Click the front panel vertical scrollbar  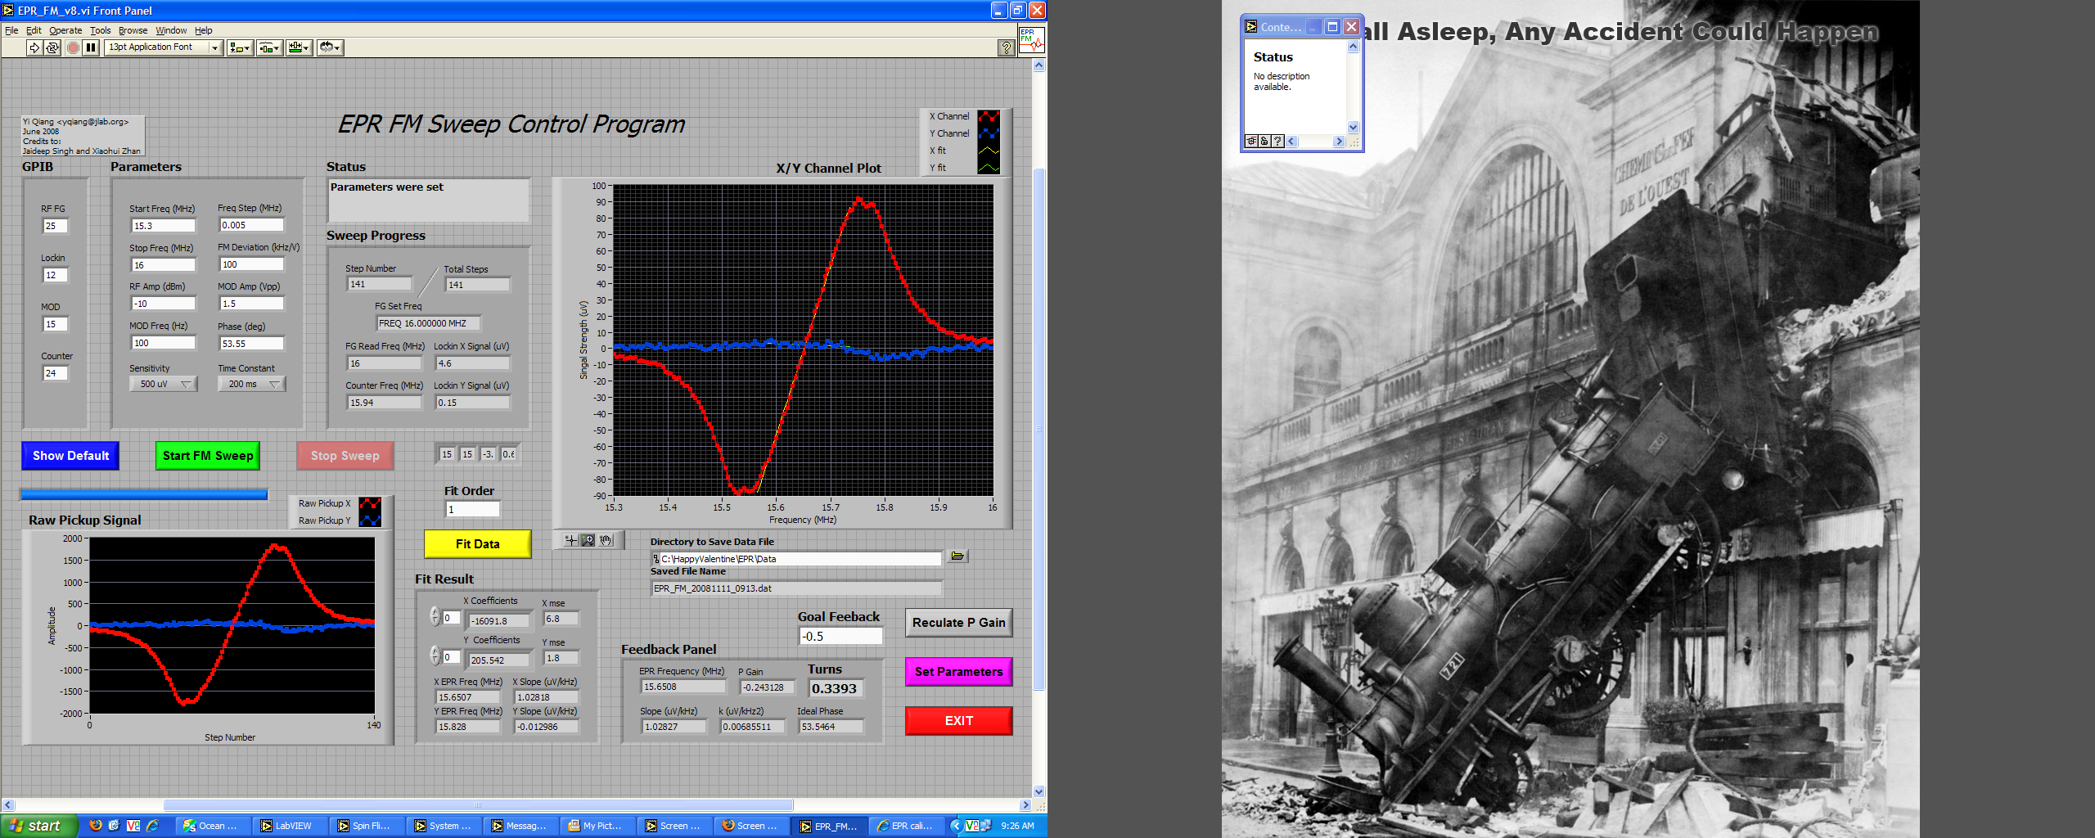(1039, 428)
